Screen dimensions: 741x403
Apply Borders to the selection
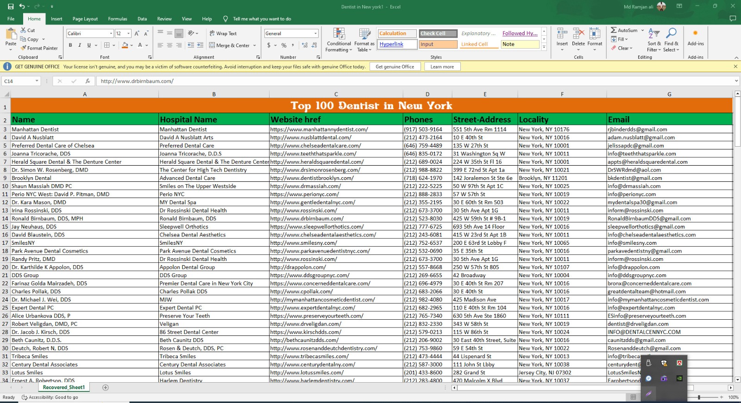click(x=107, y=45)
